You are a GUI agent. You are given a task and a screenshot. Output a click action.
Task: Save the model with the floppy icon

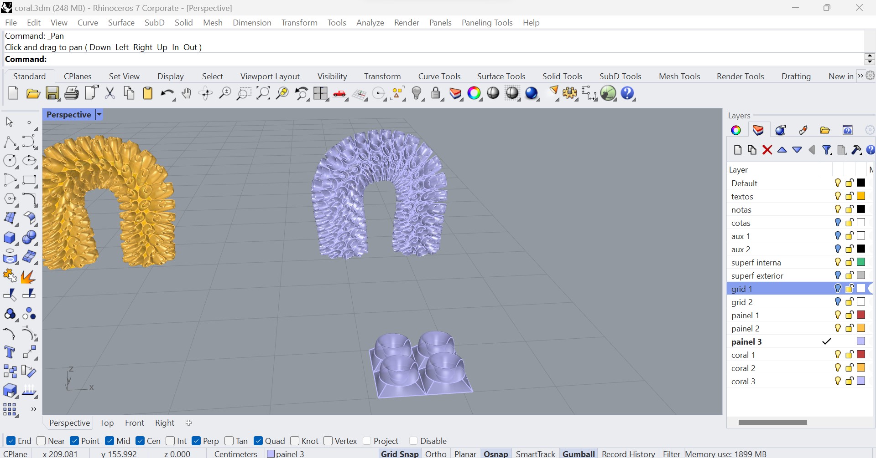tap(52, 93)
